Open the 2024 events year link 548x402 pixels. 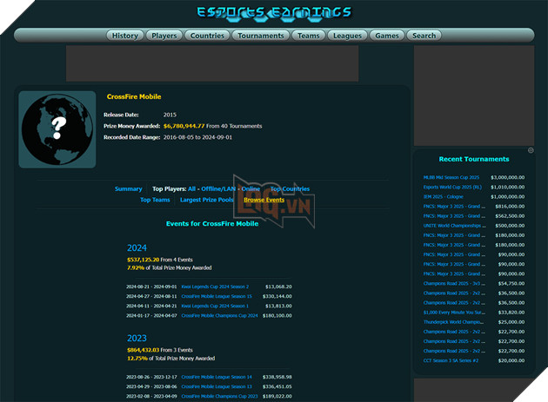click(x=137, y=247)
